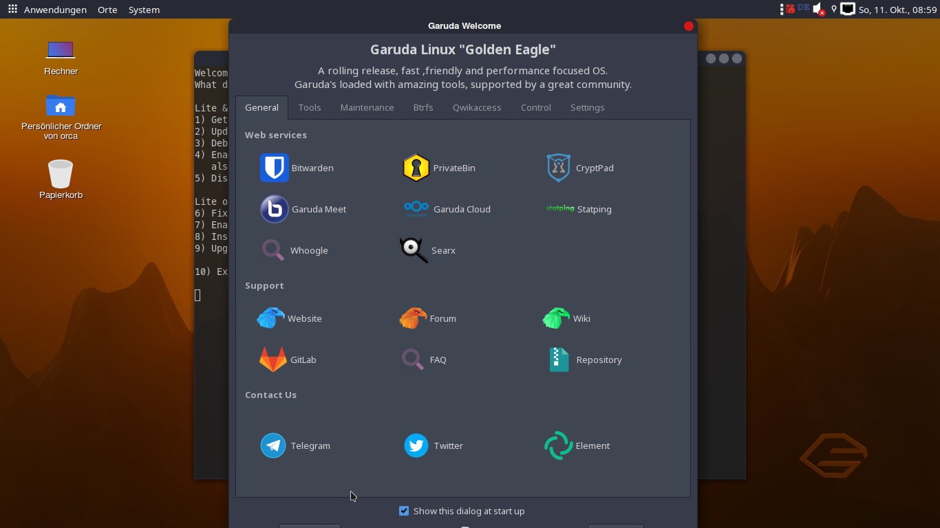Click the wired network tray icon
This screenshot has height=528, width=940.
coord(848,9)
